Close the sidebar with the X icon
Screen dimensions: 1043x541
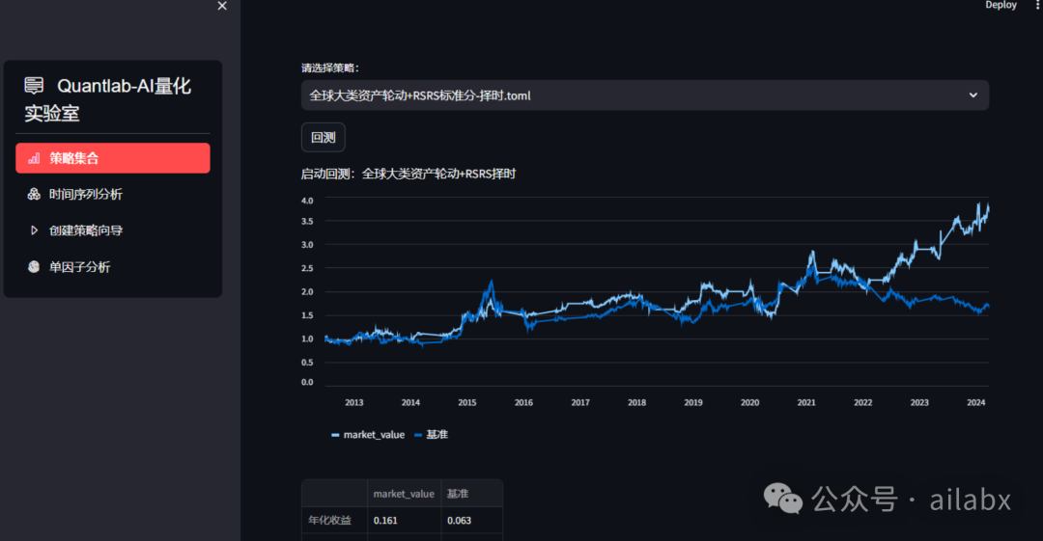coord(222,6)
